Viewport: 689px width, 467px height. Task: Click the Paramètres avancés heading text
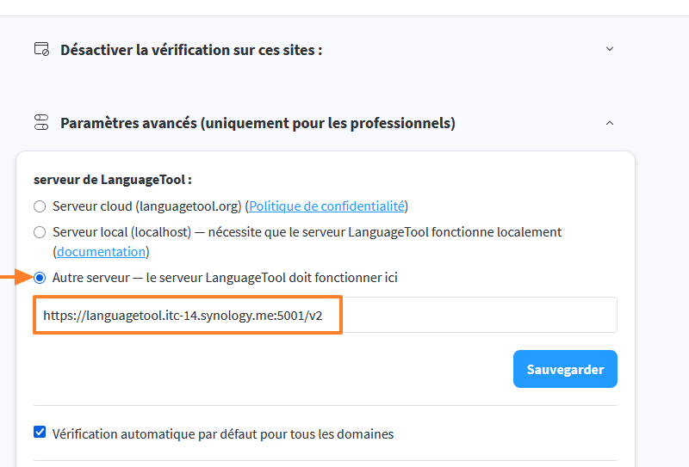(x=258, y=123)
